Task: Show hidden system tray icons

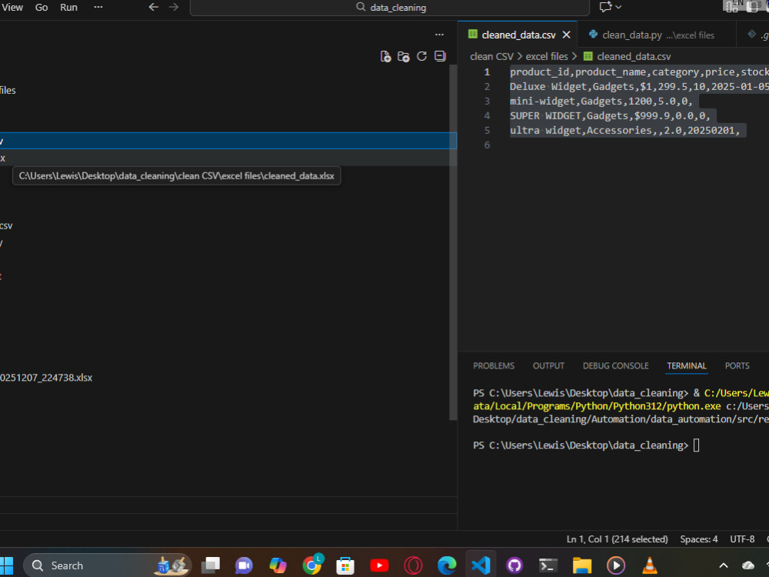Action: pos(724,565)
